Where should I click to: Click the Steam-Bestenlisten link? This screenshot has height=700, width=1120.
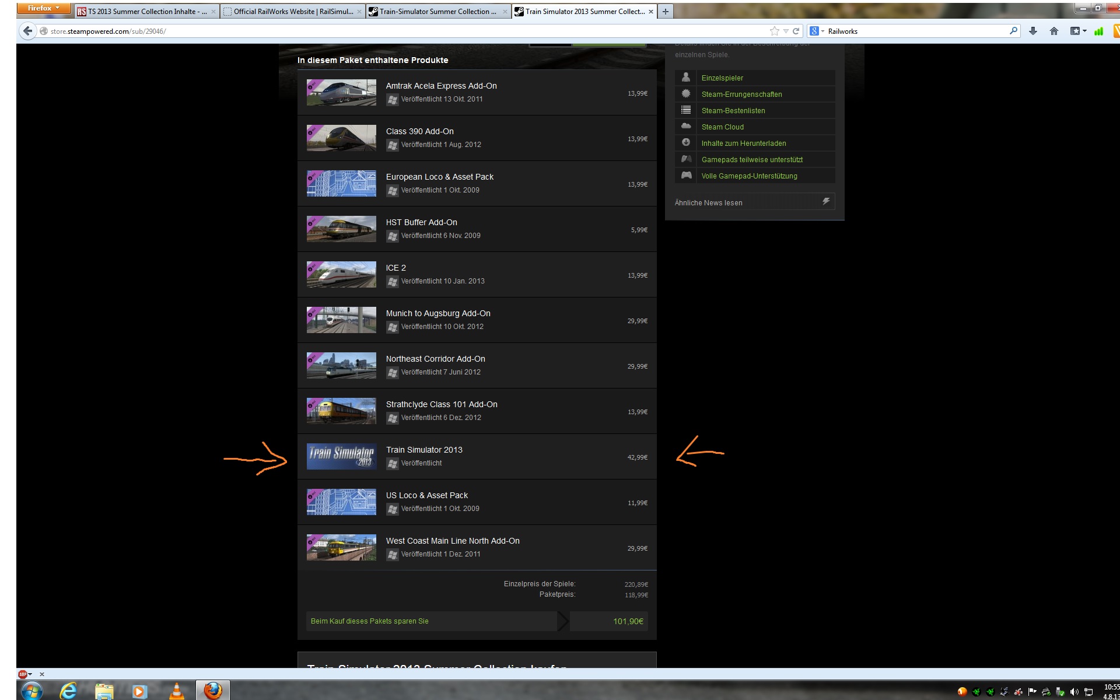click(733, 110)
